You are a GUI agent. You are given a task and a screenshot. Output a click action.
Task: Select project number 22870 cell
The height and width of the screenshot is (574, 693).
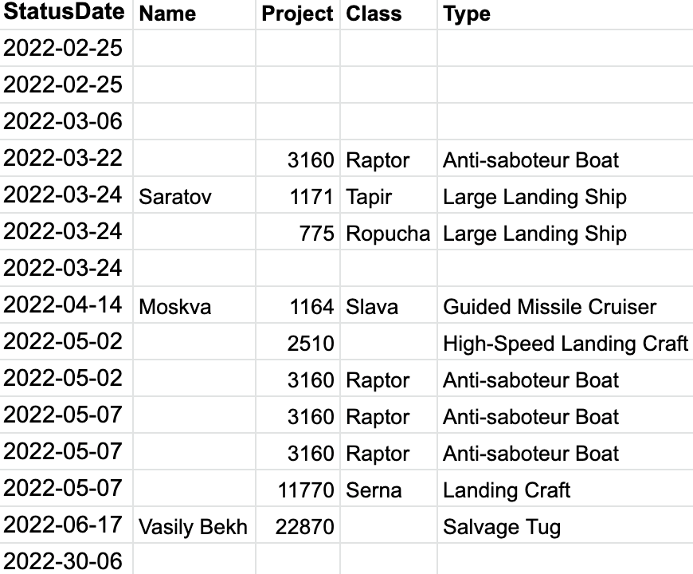pyautogui.click(x=304, y=527)
